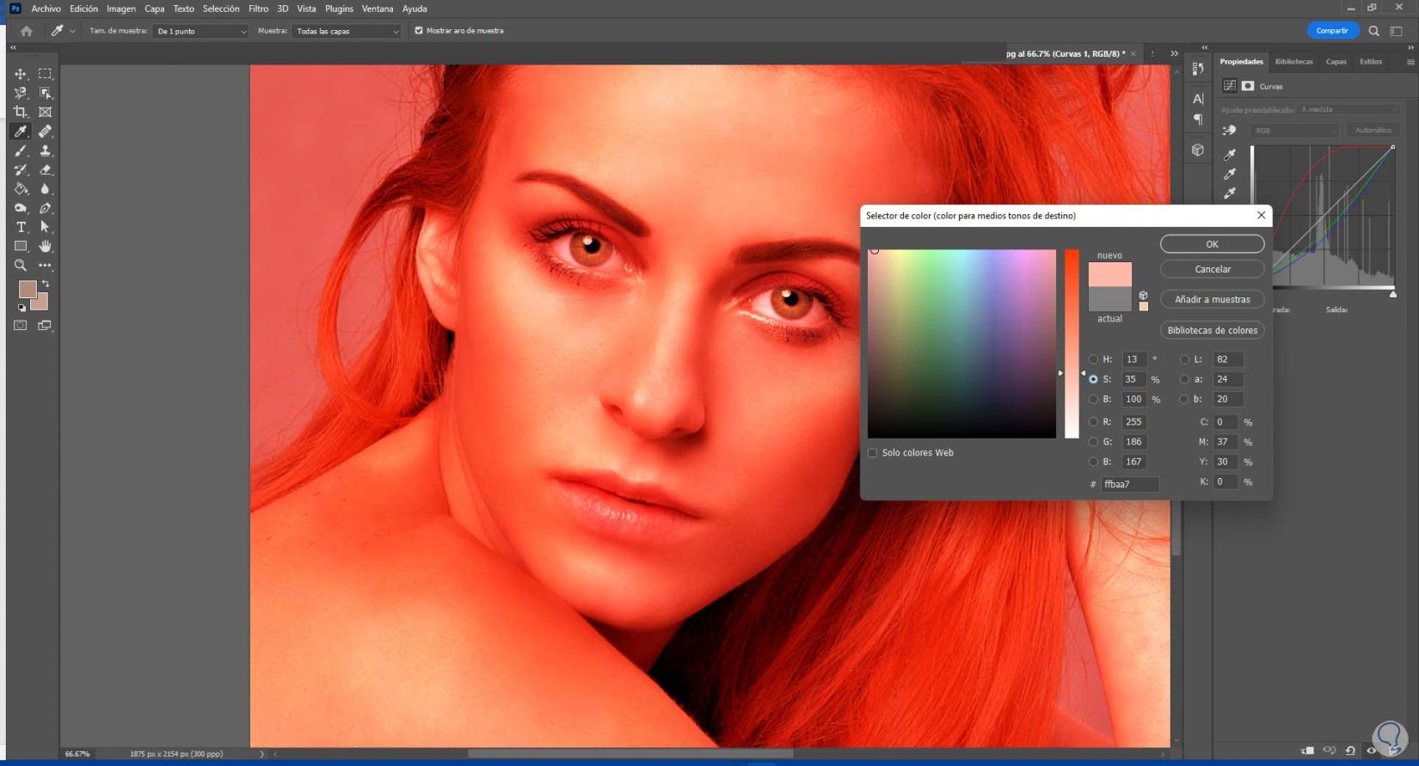Click the actual gray color swatch
This screenshot has width=1419, height=766.
point(1110,299)
